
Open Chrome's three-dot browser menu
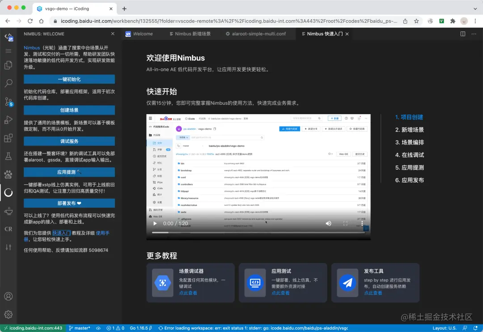[x=475, y=21]
